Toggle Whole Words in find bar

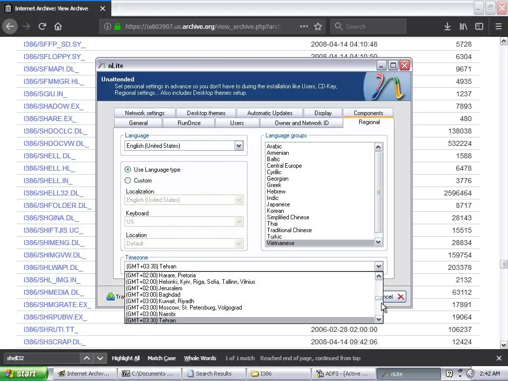pos(200,358)
